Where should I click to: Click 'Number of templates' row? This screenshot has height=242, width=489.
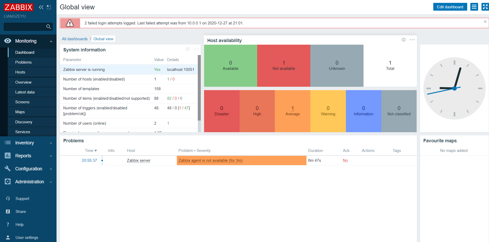point(129,89)
